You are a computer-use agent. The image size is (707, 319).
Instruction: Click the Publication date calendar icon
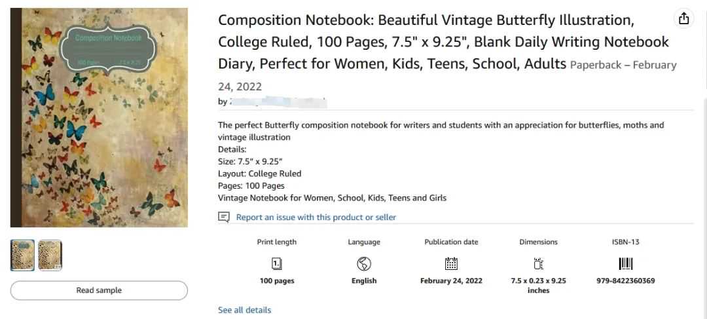click(451, 264)
